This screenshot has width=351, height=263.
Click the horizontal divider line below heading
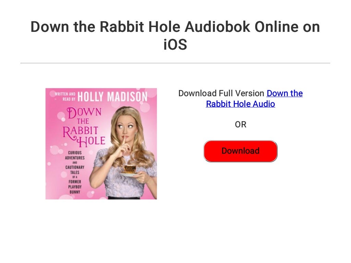click(x=175, y=63)
